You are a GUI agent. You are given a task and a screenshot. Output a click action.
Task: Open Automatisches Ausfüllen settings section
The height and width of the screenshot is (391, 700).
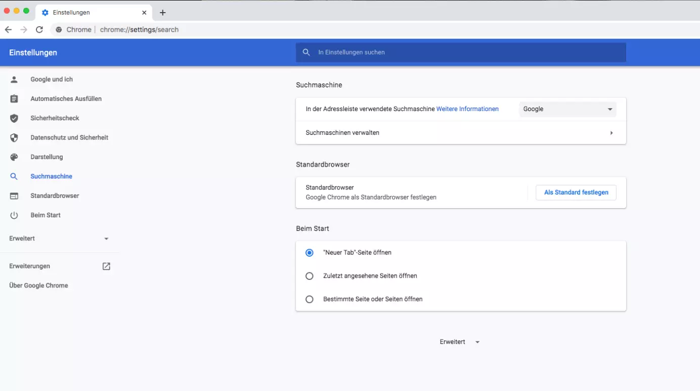click(66, 99)
